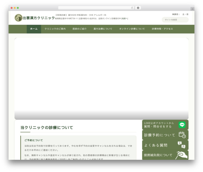The image size is (203, 172).
Task: Select the 医師のご紹介 menu item
Action: point(80,29)
